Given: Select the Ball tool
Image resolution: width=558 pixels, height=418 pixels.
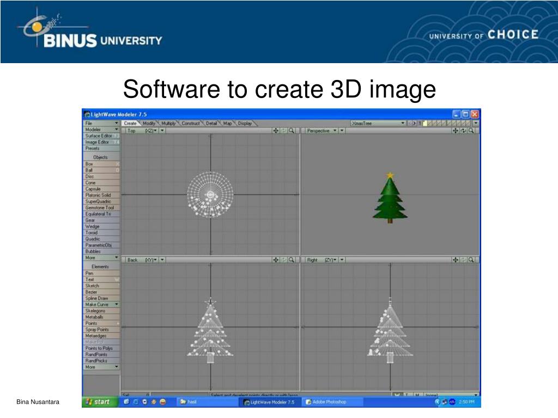Looking at the screenshot, I should (x=101, y=170).
